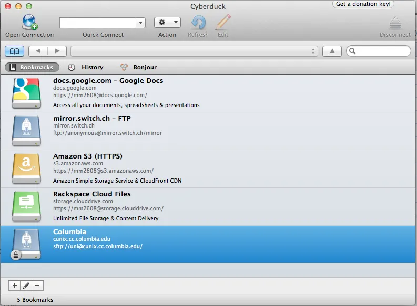Click https://mm2608@storage.clouddrive.com/ URL text

108,208
